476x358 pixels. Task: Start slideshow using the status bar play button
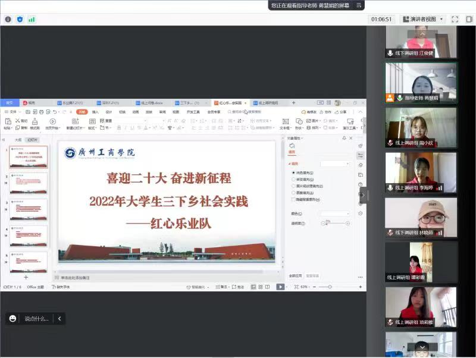click(280, 287)
